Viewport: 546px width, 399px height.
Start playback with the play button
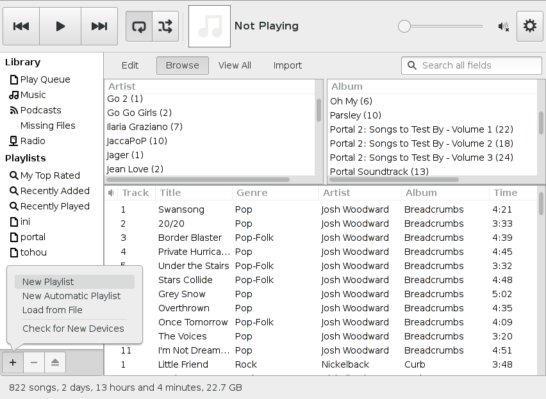pyautogui.click(x=60, y=26)
